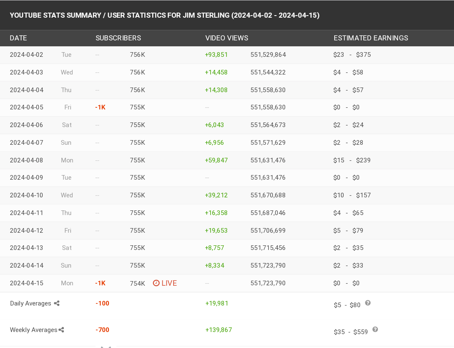Click date 2024-04-10
This screenshot has height=348, width=454.
[26, 195]
